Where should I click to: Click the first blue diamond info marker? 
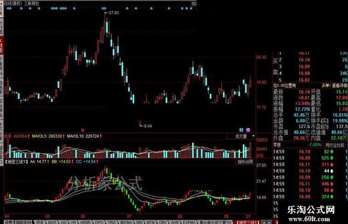tap(8, 8)
